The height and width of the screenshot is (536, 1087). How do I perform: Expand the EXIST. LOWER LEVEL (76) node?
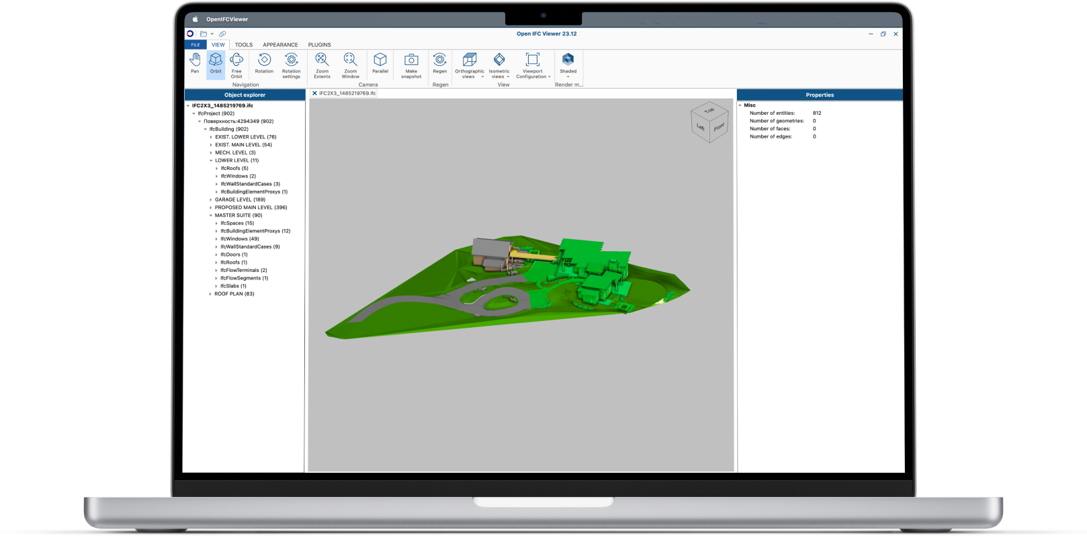pyautogui.click(x=211, y=137)
